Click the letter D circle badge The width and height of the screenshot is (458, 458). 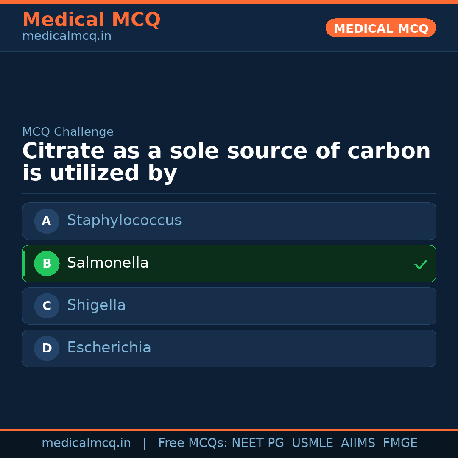47,348
